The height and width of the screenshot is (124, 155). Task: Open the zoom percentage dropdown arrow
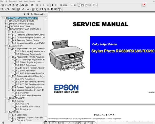(x=71, y=5)
